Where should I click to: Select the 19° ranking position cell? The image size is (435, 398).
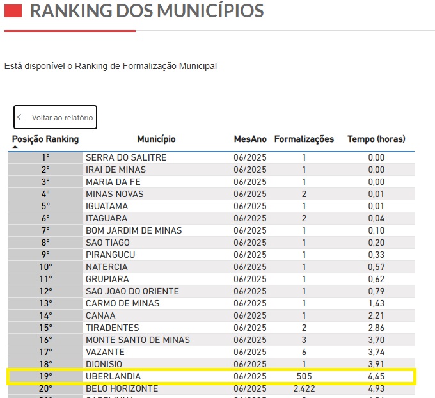[45, 376]
